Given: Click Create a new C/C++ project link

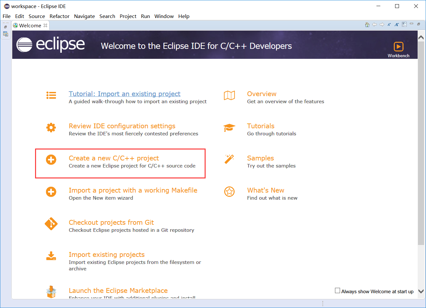Looking at the screenshot, I should click(x=114, y=158).
